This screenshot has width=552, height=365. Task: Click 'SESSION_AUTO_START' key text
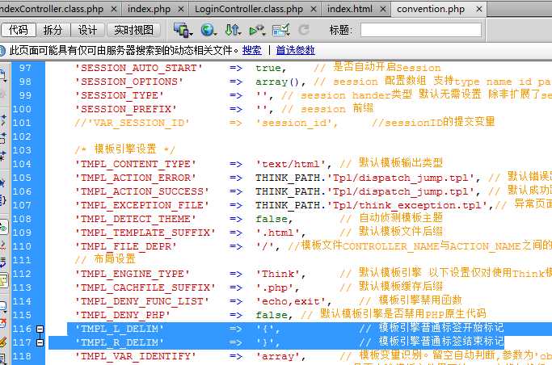tap(139, 68)
